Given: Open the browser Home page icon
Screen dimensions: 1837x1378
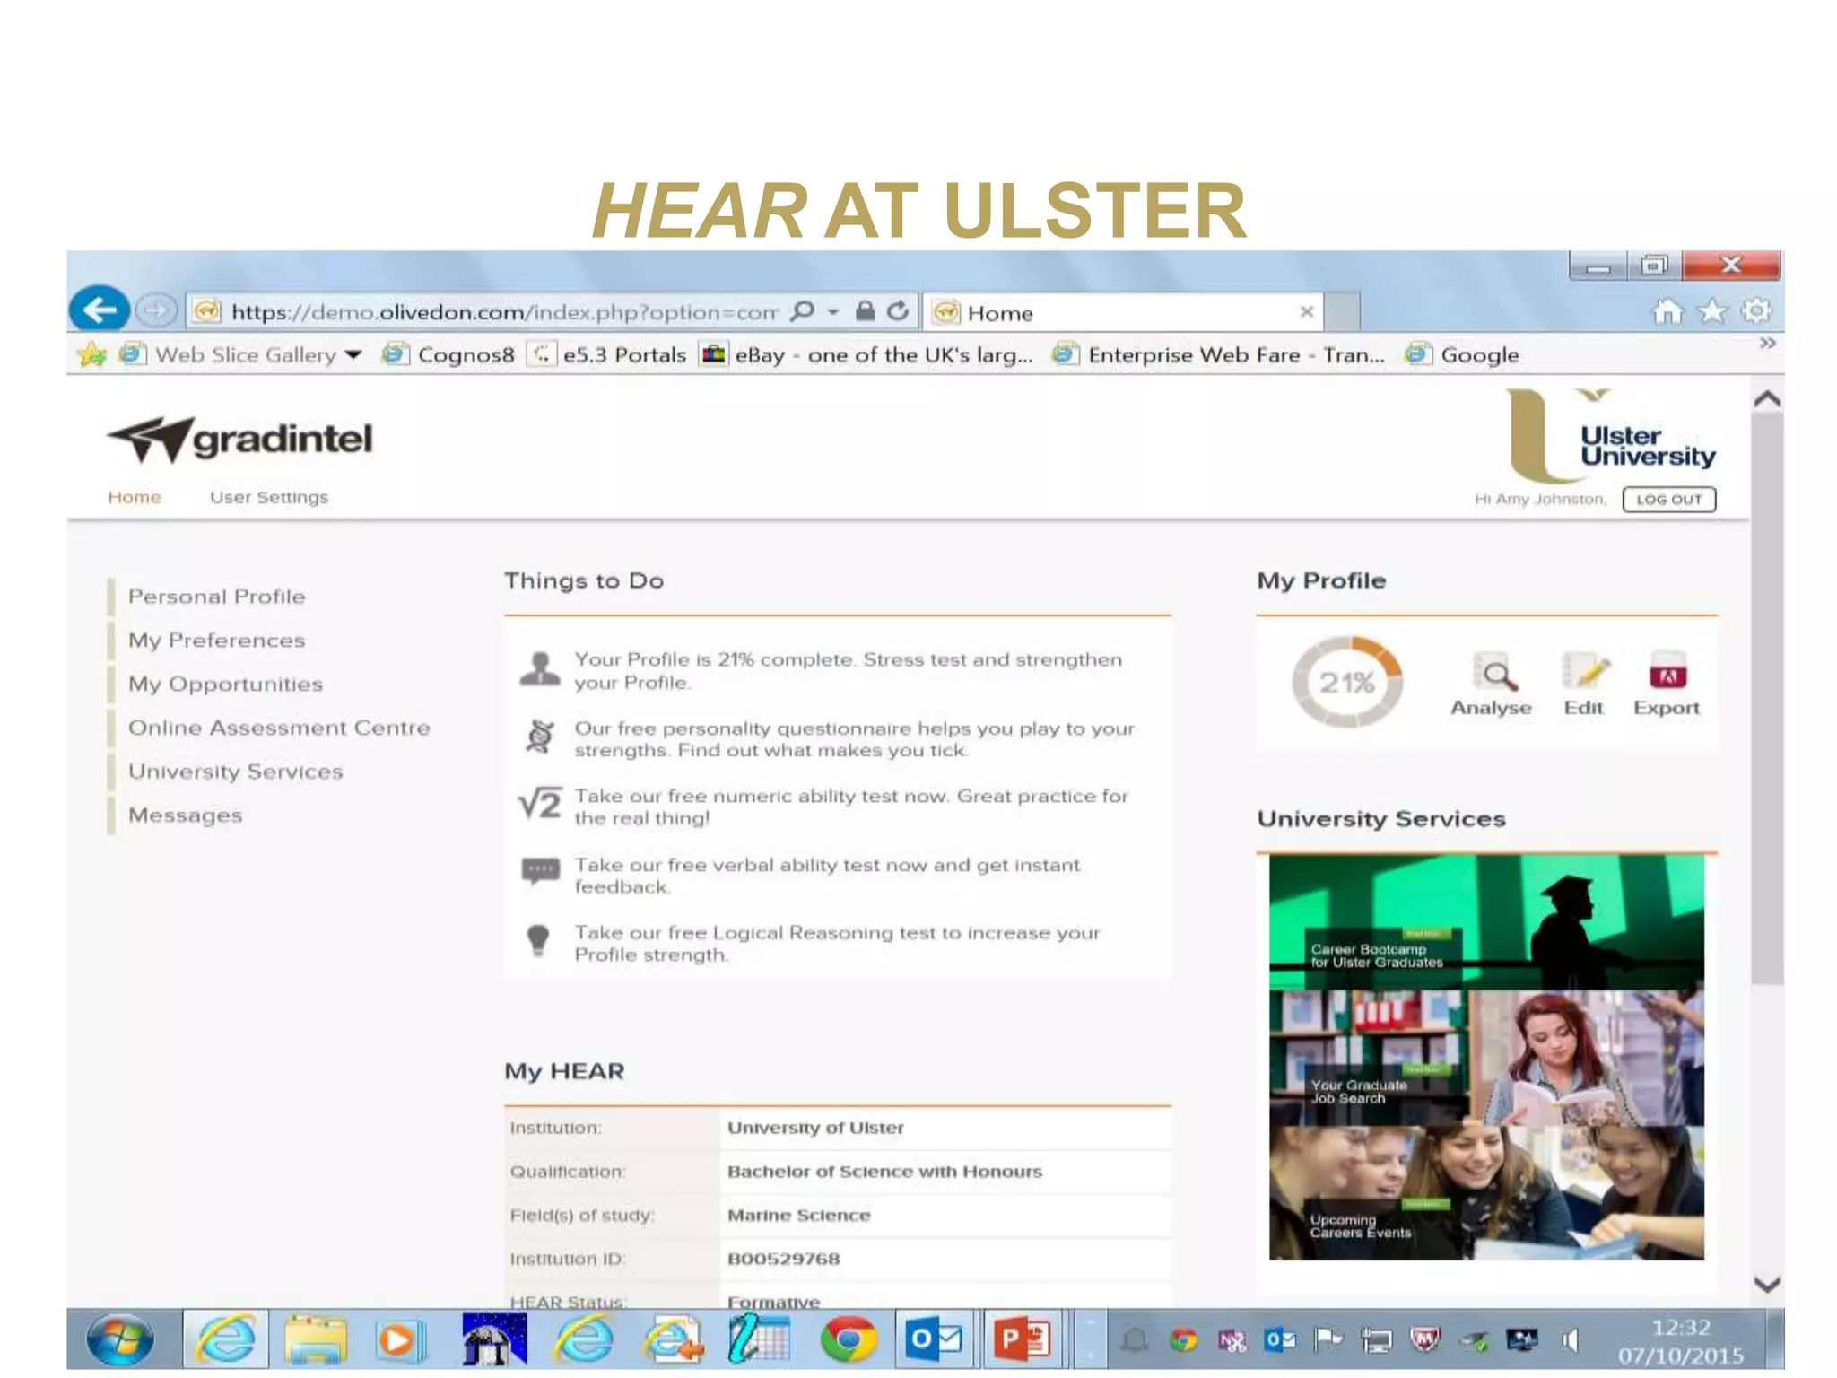Looking at the screenshot, I should click(1667, 311).
